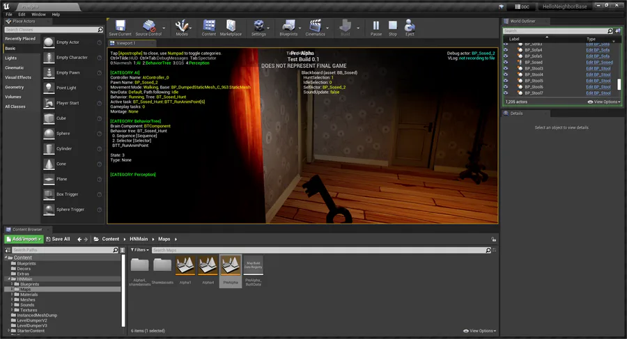Toggle visibility of BP_Stool3

point(506,68)
